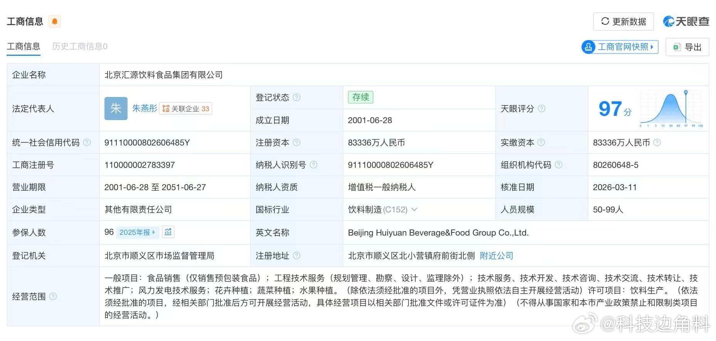The height and width of the screenshot is (341, 716).
Task: Open the 参保人数 trend chart icon
Action: tap(168, 232)
